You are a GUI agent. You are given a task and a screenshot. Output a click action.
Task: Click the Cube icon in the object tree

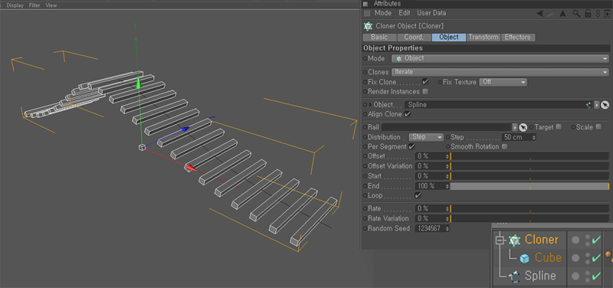pos(524,258)
